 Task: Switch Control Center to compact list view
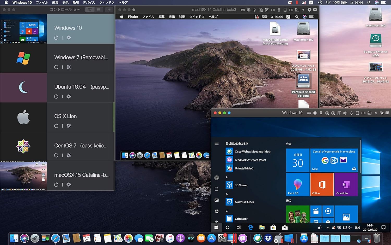(x=99, y=10)
